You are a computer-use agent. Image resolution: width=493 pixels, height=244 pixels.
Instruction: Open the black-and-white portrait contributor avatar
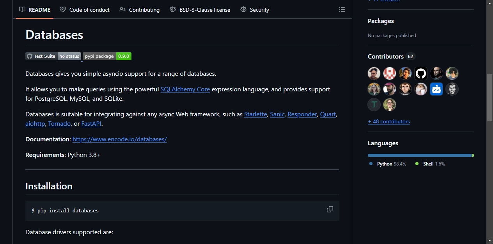452,89
